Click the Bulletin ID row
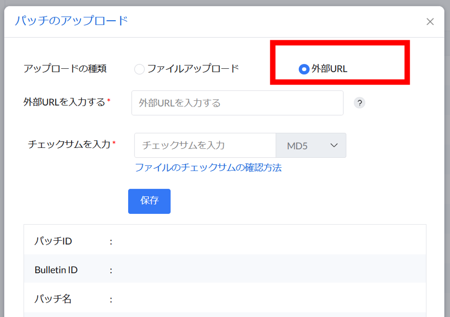 225,270
